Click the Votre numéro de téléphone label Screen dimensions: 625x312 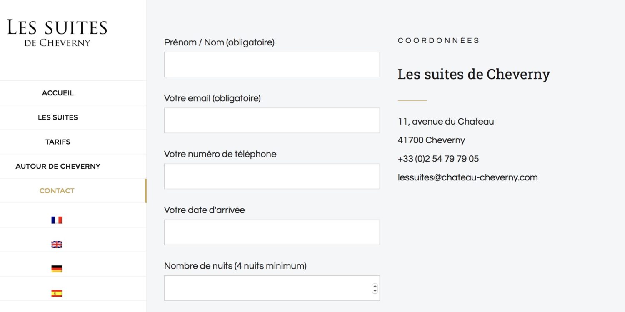[220, 154]
